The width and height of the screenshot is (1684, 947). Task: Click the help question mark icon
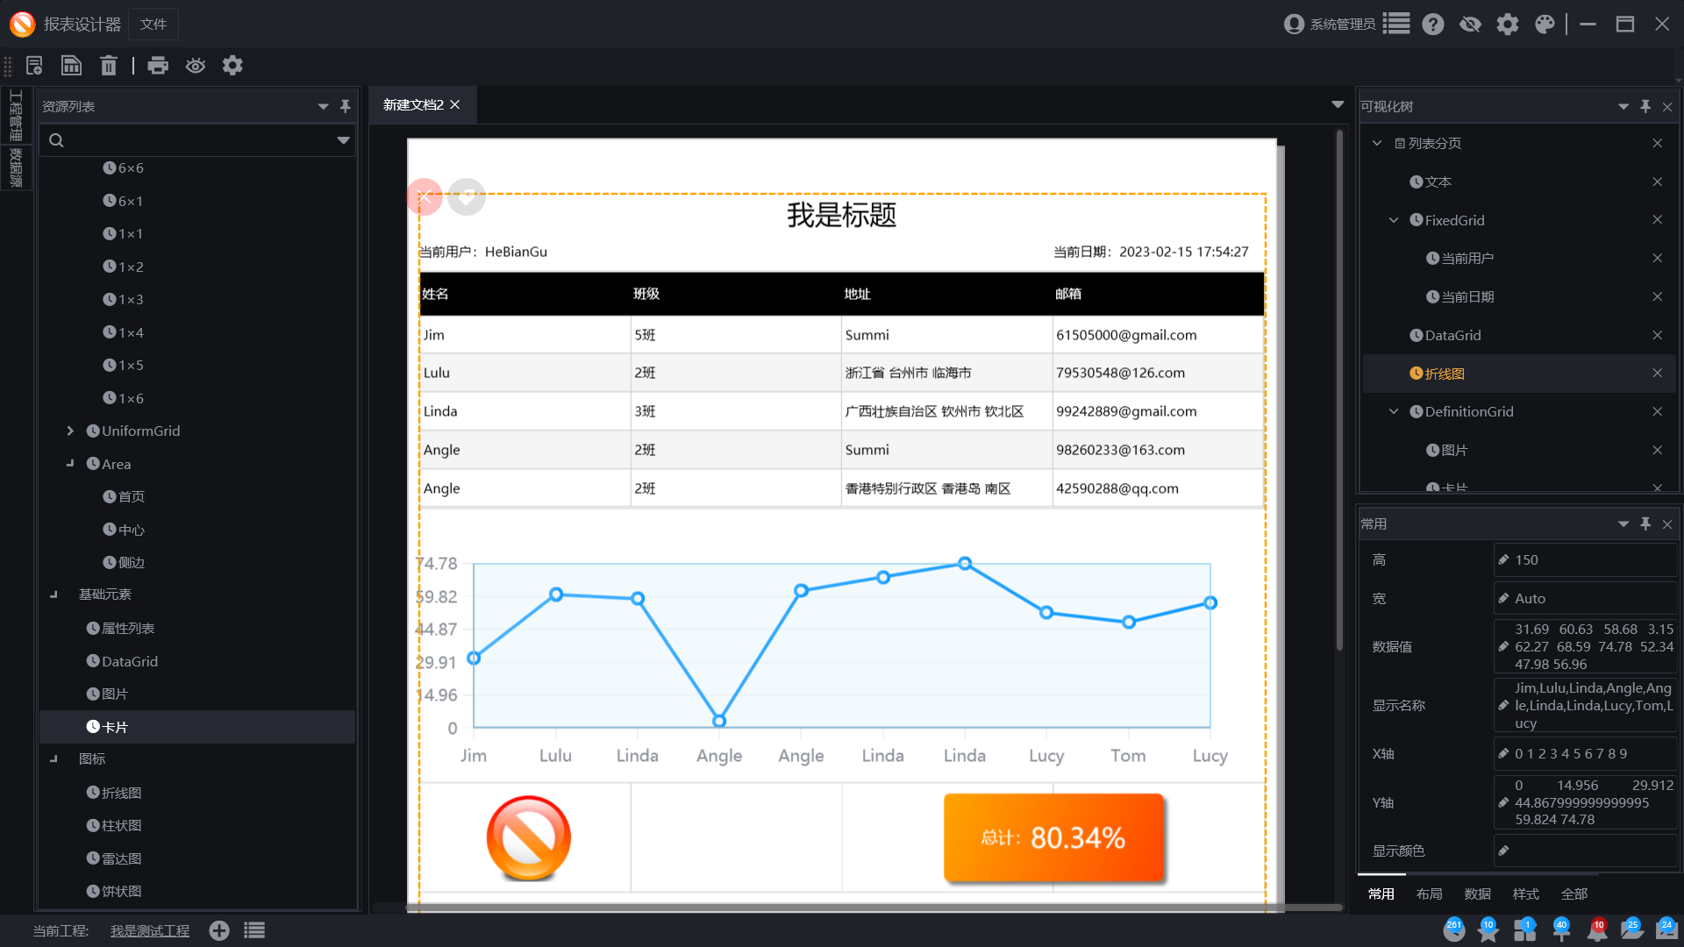(x=1433, y=25)
